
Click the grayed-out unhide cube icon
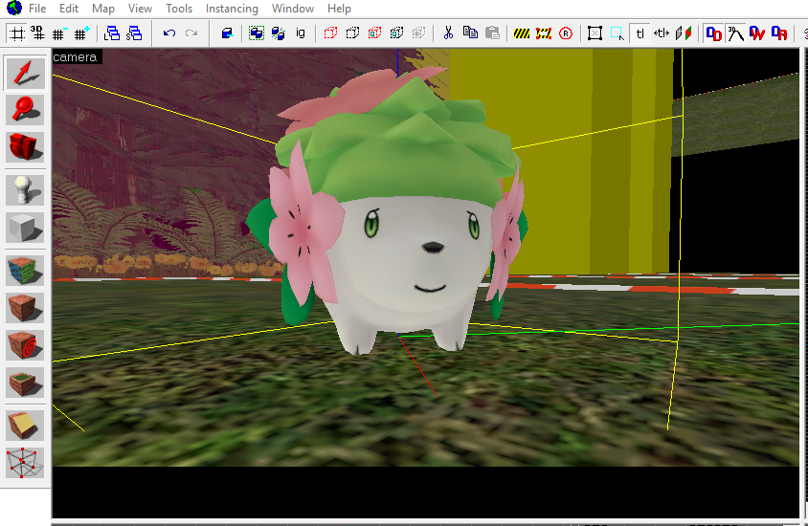(x=419, y=33)
